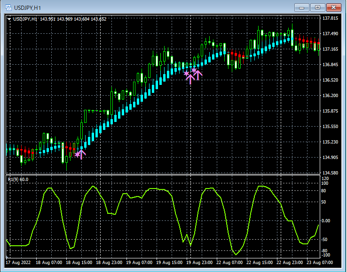Viewport: 347px width, 272px height.
Task: Select the OHLC values text at chart top
Action: point(73,19)
